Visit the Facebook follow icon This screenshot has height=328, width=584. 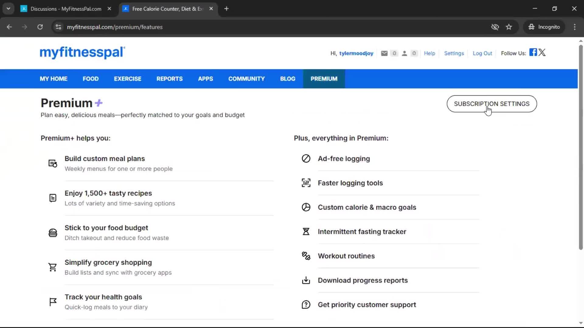tap(533, 52)
